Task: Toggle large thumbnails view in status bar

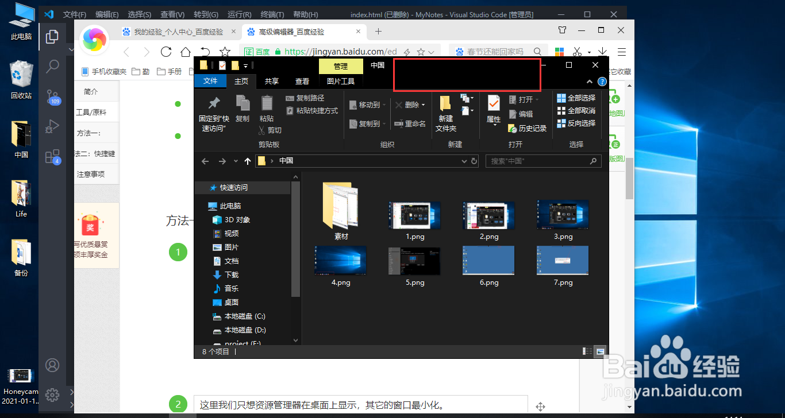Action: [x=599, y=351]
